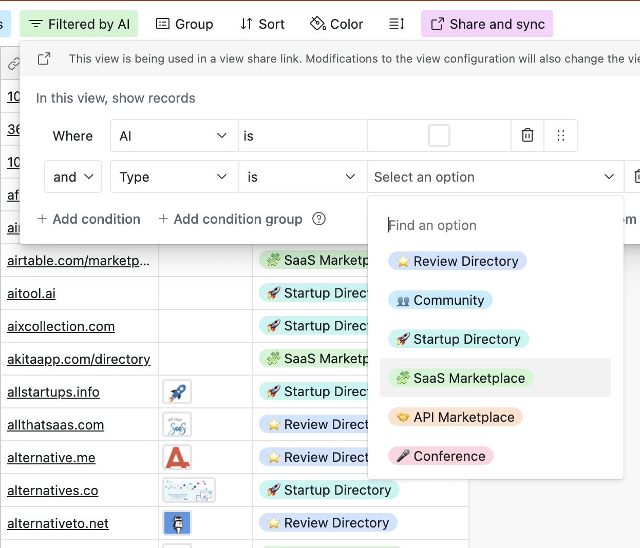
Task: Open alternativeto.net link
Action: [x=58, y=523]
